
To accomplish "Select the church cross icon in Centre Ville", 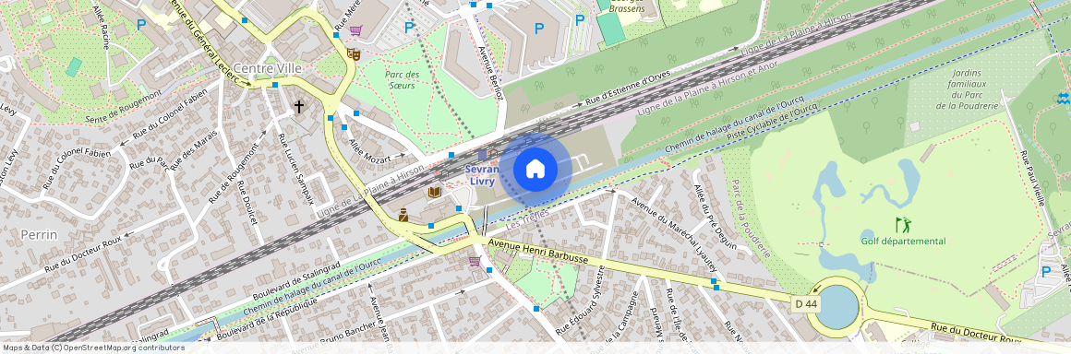I will [298, 106].
